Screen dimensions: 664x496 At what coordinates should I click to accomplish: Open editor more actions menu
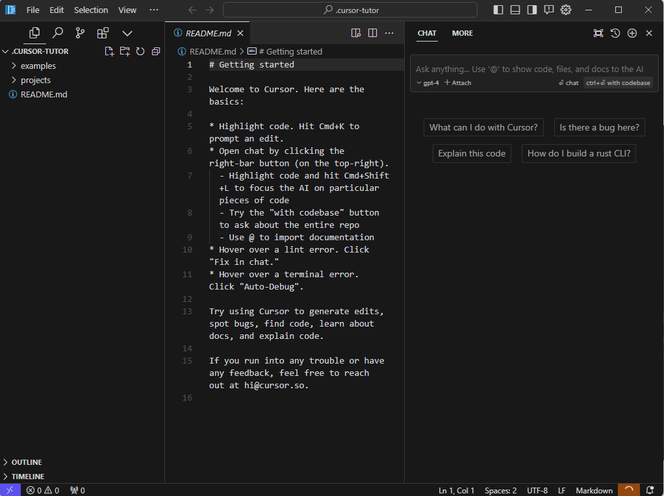coord(389,33)
